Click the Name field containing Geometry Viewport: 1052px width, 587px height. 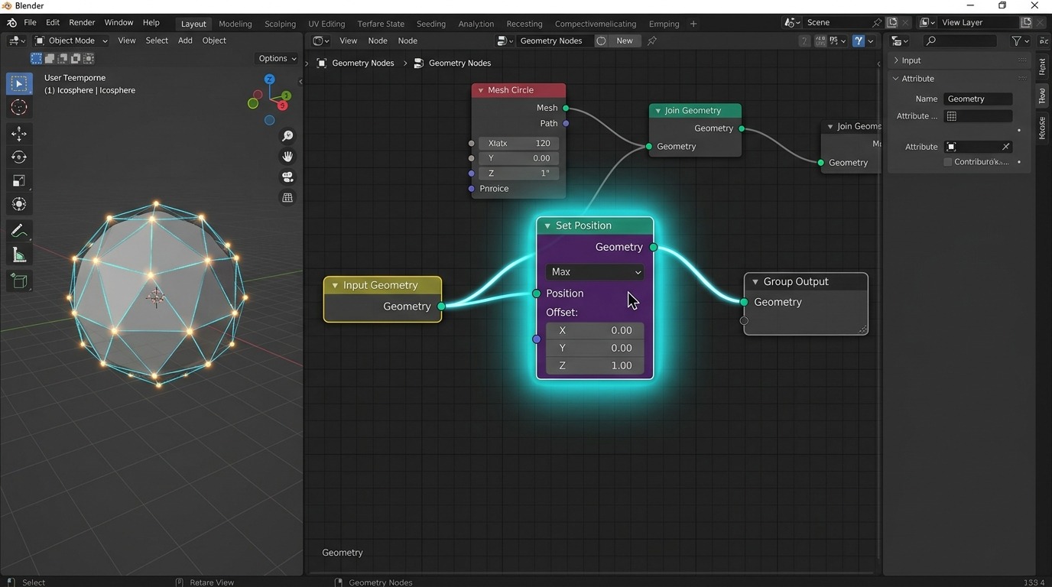point(978,99)
